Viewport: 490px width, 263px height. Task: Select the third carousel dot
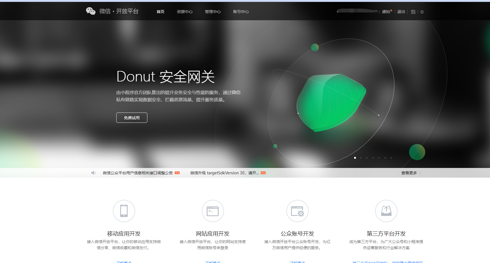tap(367, 158)
